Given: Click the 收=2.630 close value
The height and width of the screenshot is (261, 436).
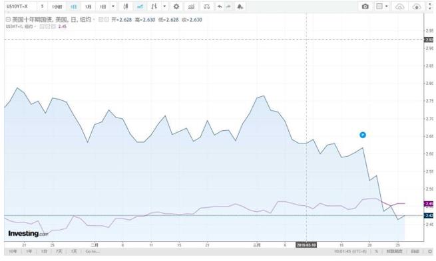Looking at the screenshot, I should pyautogui.click(x=192, y=20).
